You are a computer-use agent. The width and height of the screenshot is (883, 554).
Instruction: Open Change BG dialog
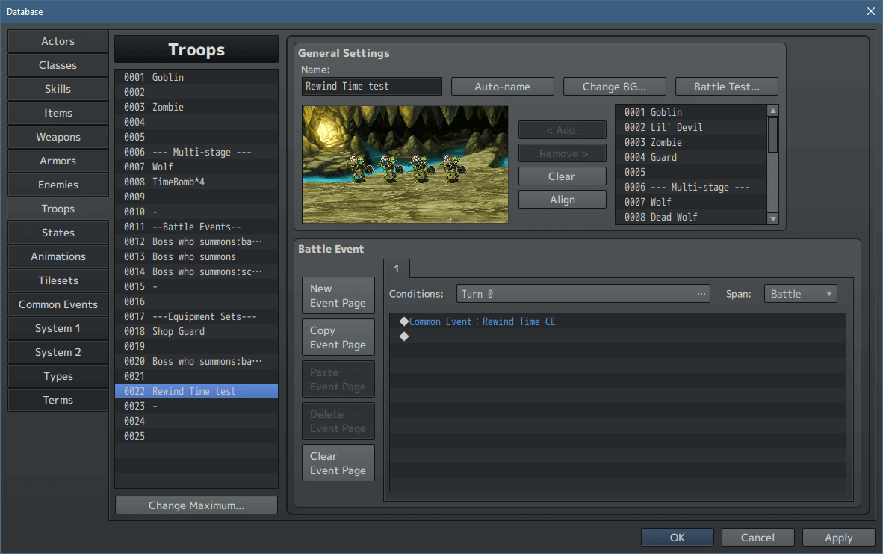[614, 86]
